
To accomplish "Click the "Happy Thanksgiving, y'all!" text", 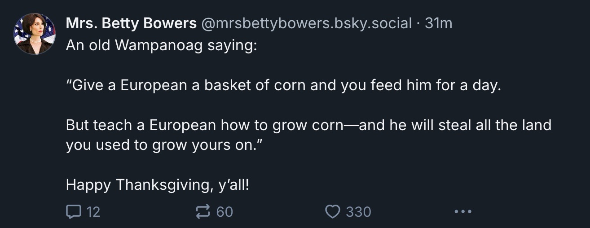I will pyautogui.click(x=157, y=184).
